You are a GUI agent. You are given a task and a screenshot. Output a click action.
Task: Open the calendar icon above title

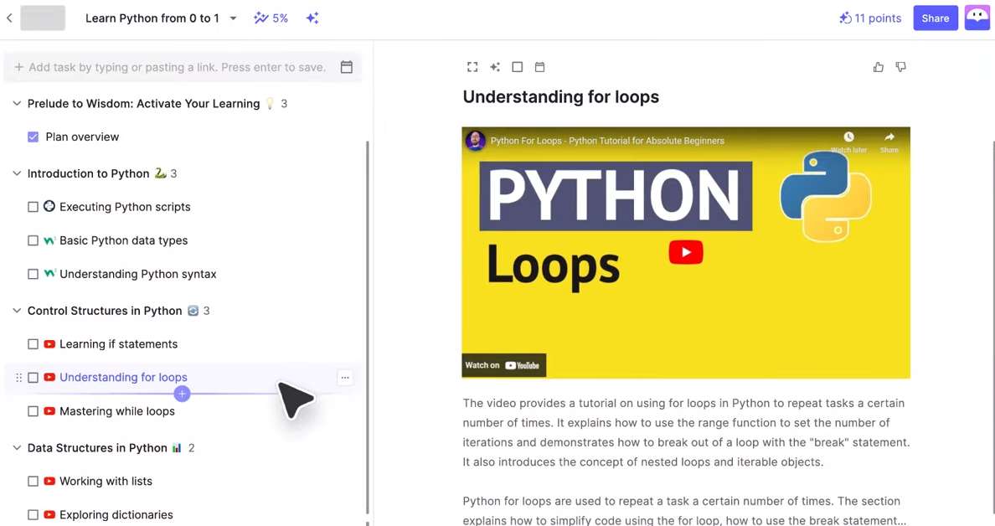pyautogui.click(x=539, y=67)
